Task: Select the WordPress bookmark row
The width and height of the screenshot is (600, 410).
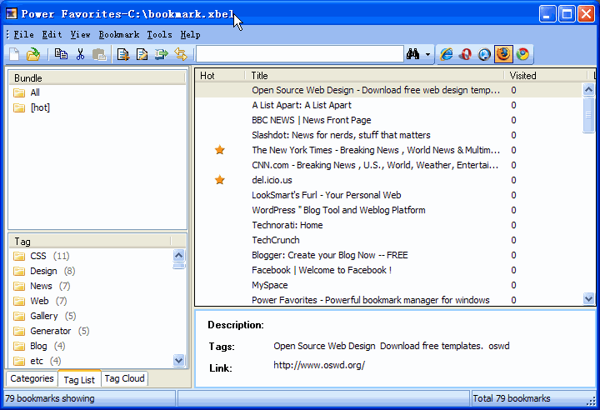Action: pyautogui.click(x=388, y=210)
